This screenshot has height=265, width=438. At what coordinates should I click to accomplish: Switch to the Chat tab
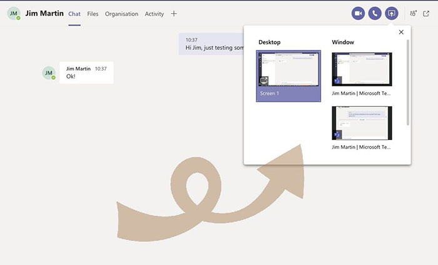tap(74, 14)
